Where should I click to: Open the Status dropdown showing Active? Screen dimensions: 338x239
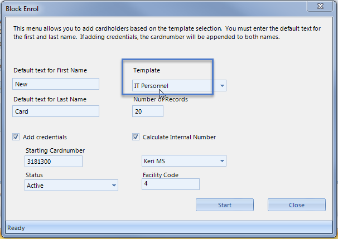[x=71, y=186]
